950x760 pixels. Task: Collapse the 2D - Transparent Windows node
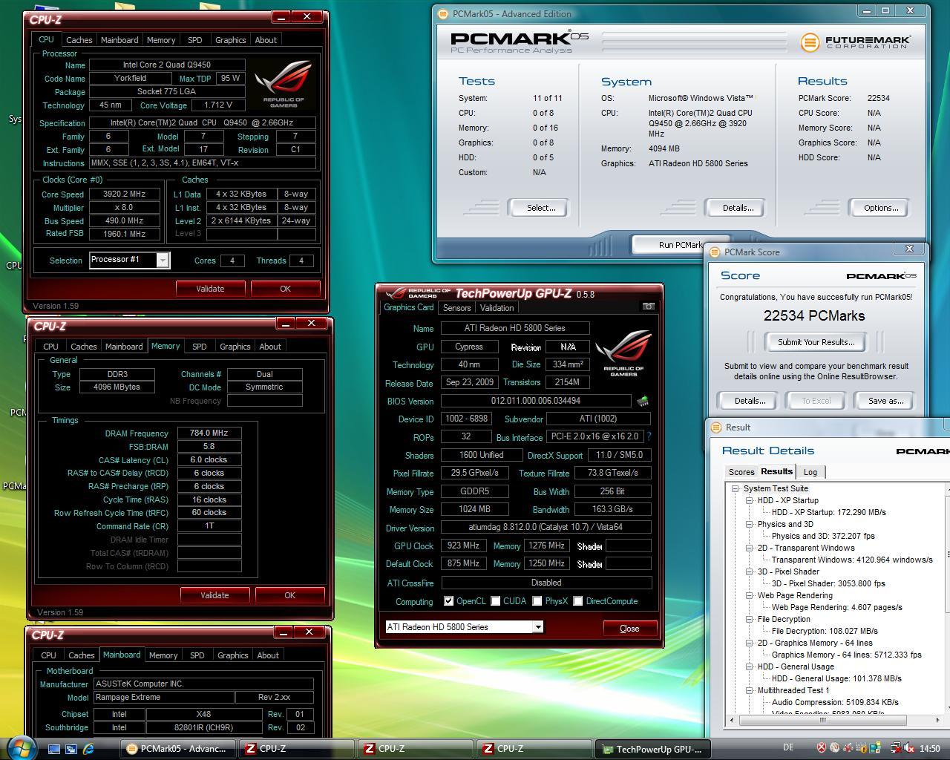749,548
